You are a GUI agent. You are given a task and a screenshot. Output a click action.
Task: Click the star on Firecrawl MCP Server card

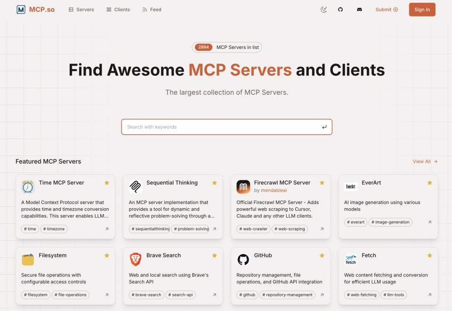[x=322, y=183]
